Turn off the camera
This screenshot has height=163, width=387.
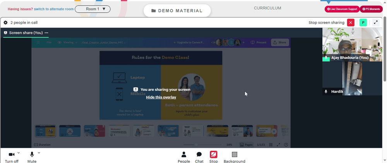tap(12, 157)
